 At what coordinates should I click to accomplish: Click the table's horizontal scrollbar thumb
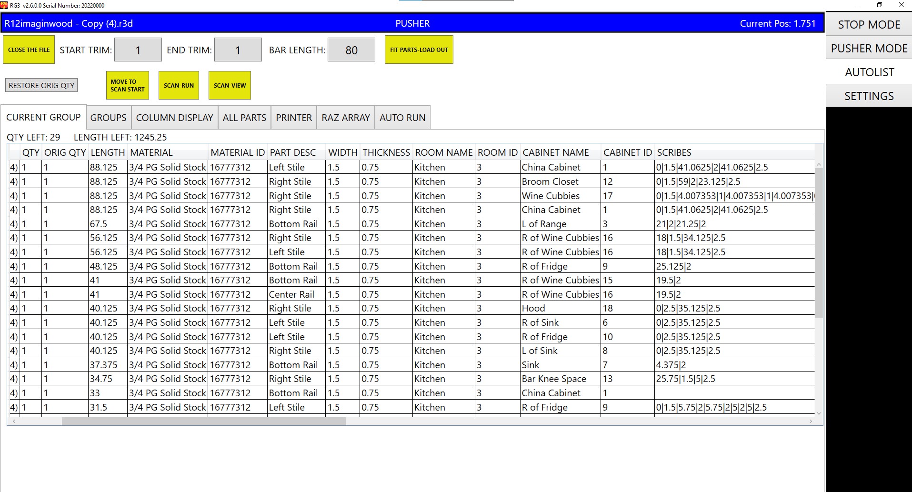pyautogui.click(x=203, y=422)
